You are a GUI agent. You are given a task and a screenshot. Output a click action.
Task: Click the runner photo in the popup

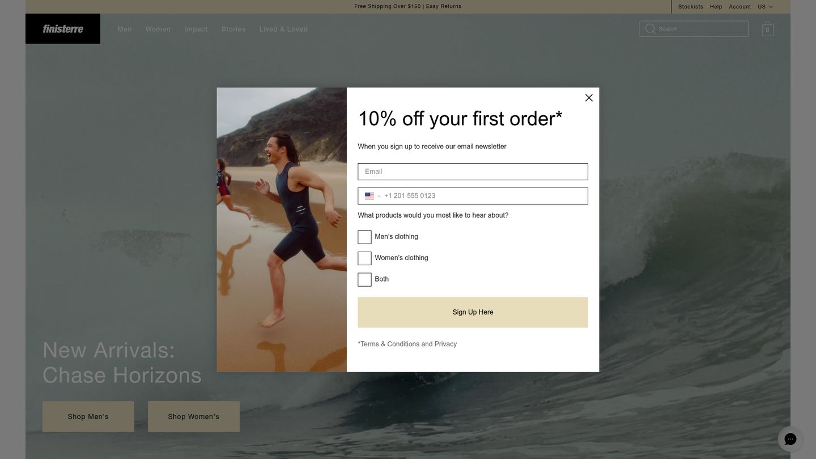point(282,229)
